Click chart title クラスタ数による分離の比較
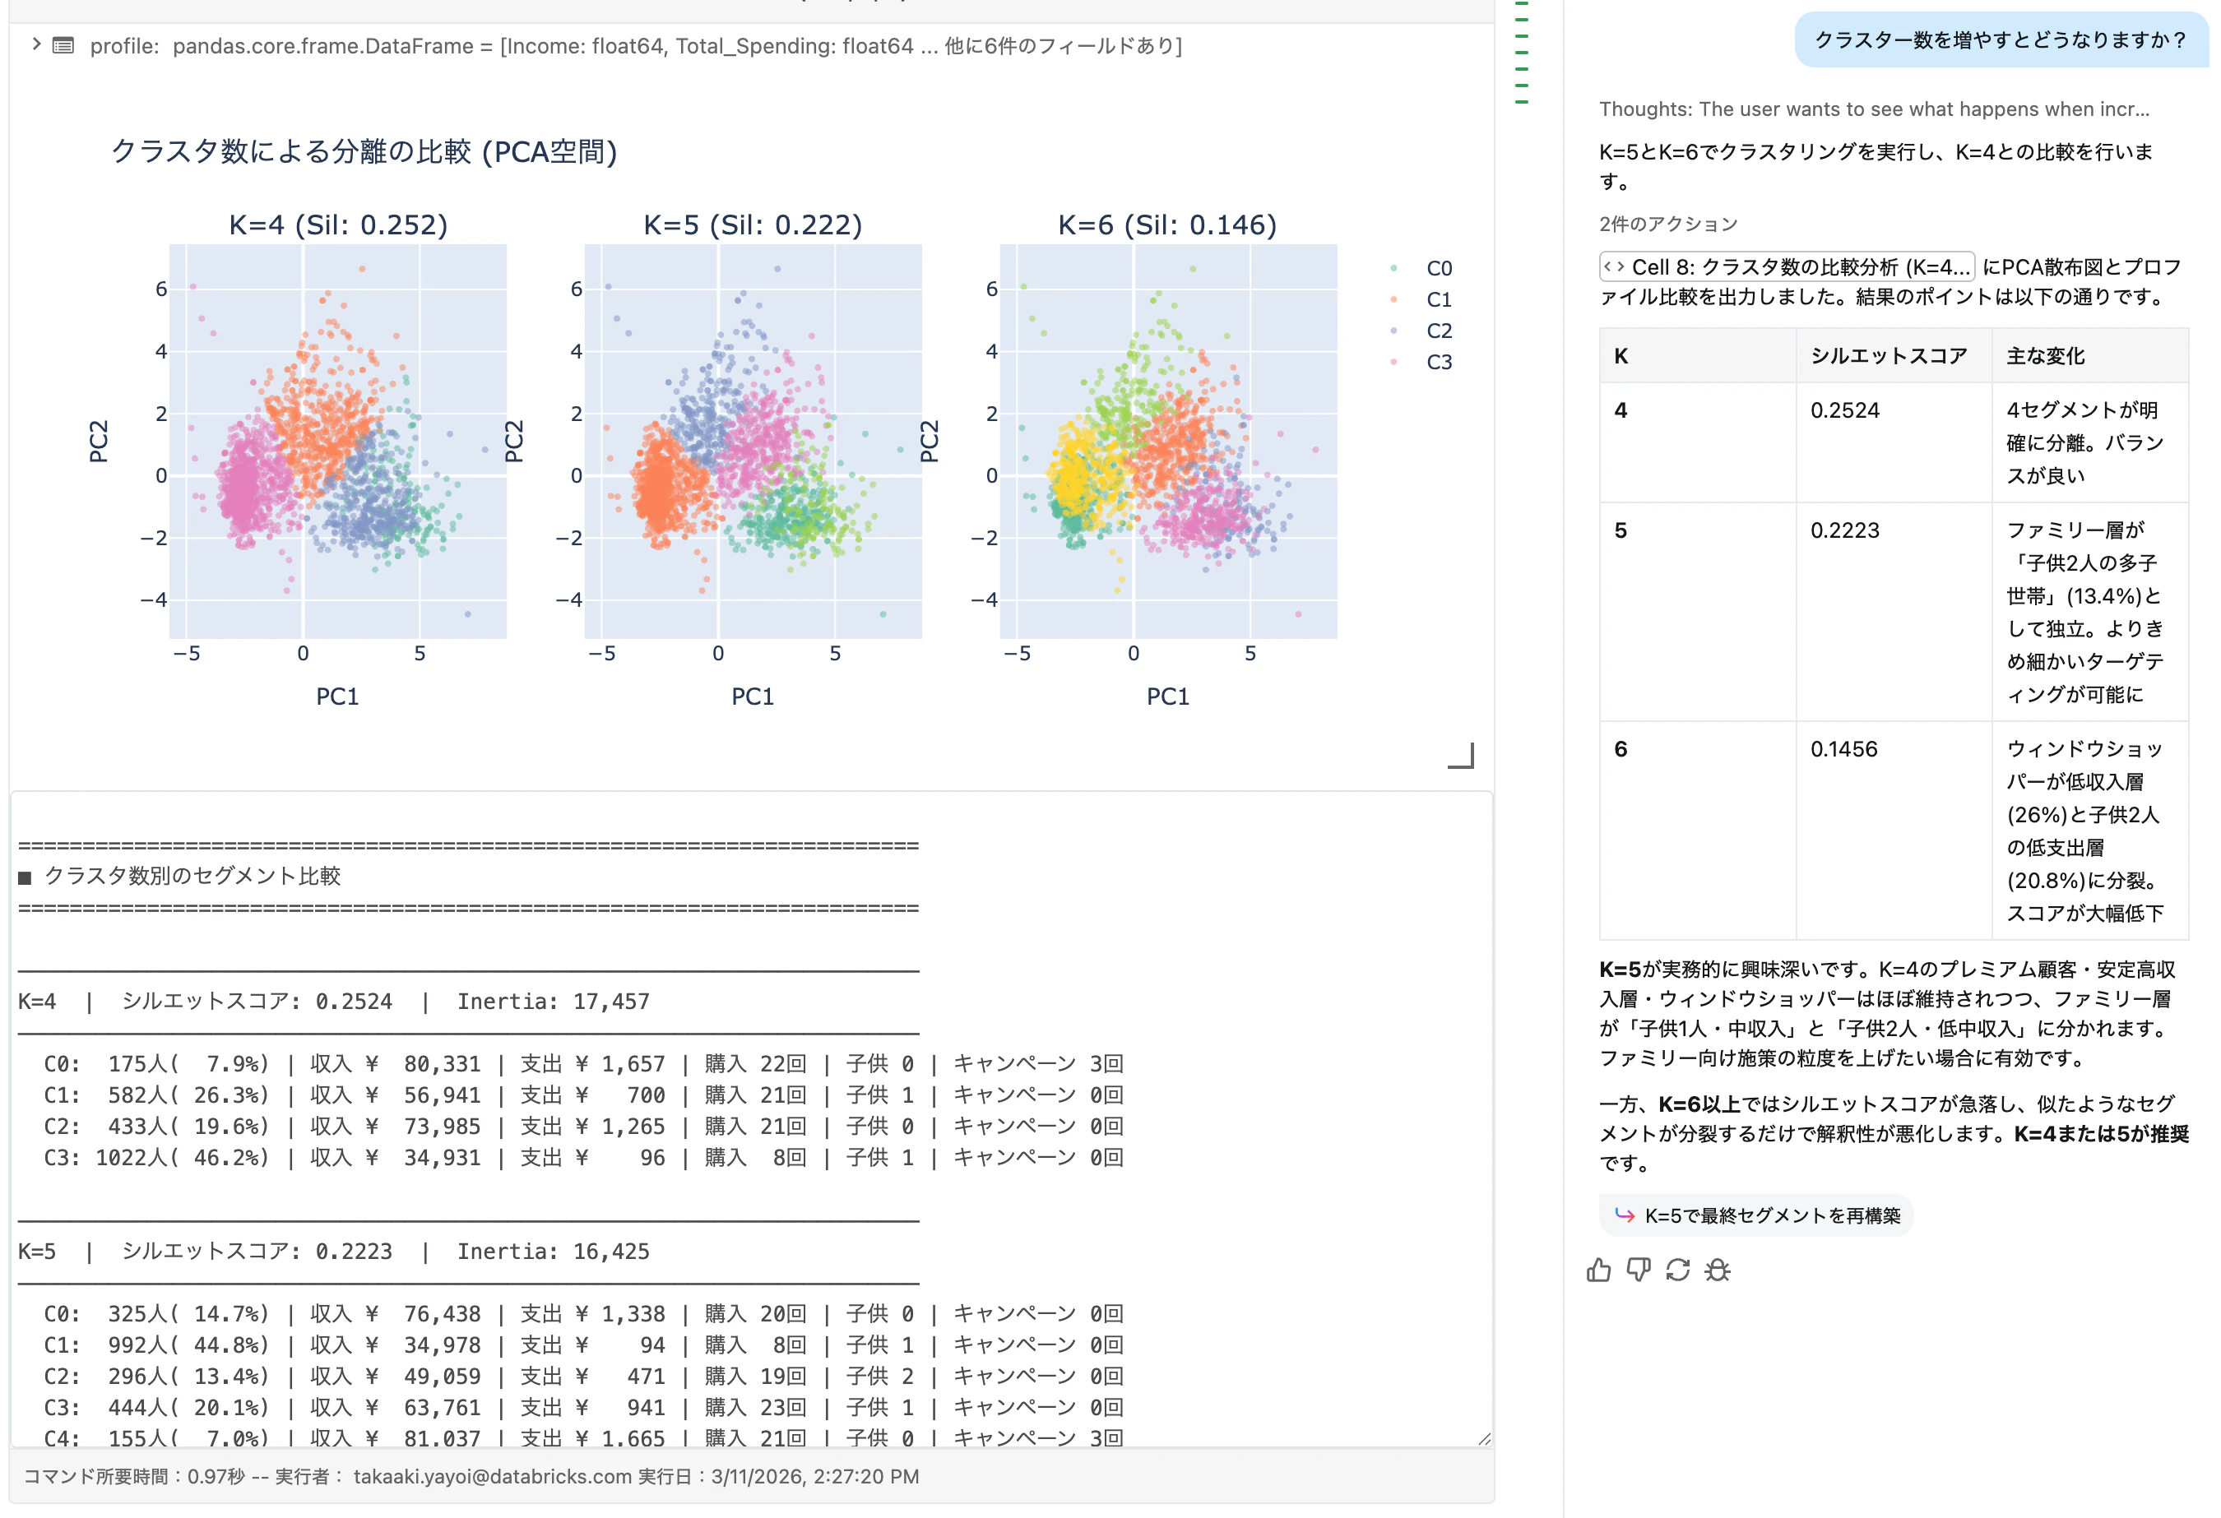Image resolution: width=2221 pixels, height=1518 pixels. (364, 151)
